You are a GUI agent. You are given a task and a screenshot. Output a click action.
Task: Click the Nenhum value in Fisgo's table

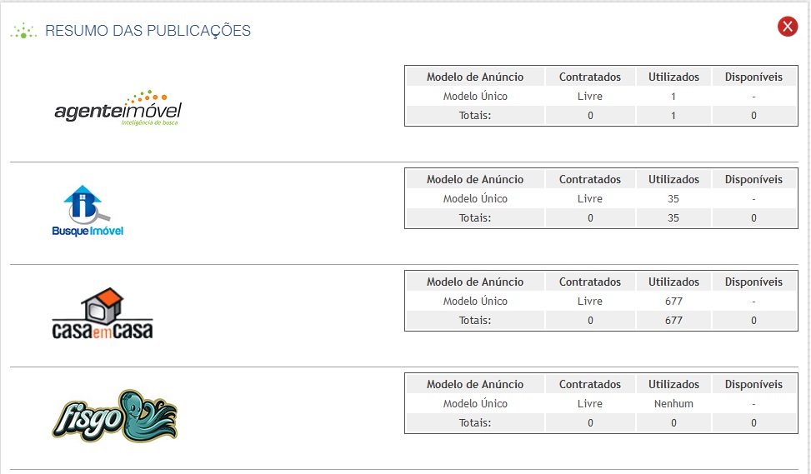click(x=673, y=403)
